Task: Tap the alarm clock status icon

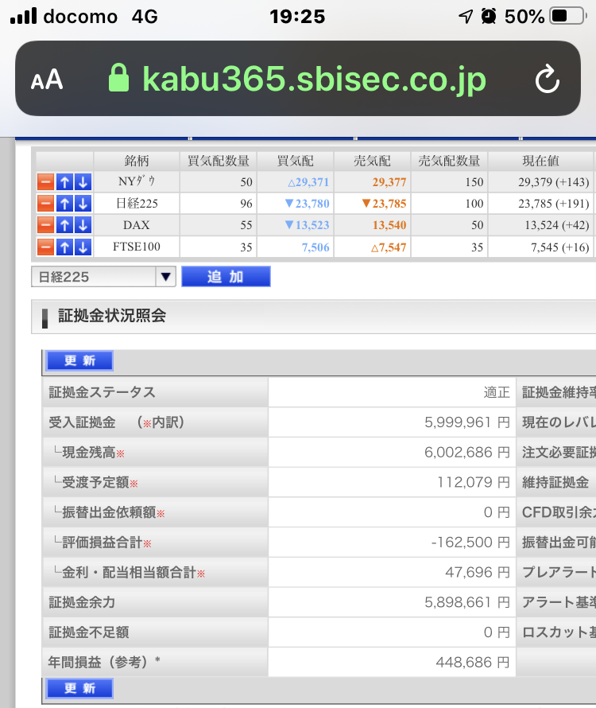Action: pos(488,16)
